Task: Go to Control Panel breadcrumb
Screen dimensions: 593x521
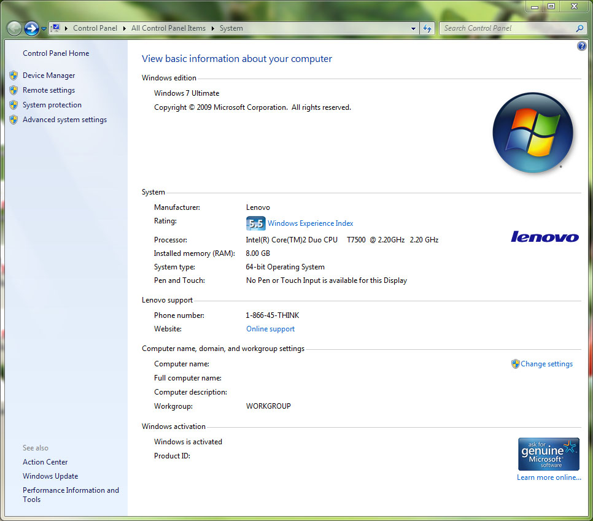Action: (x=95, y=28)
